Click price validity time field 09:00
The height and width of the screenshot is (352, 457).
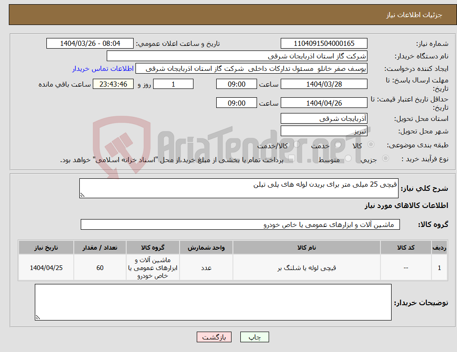pyautogui.click(x=236, y=103)
